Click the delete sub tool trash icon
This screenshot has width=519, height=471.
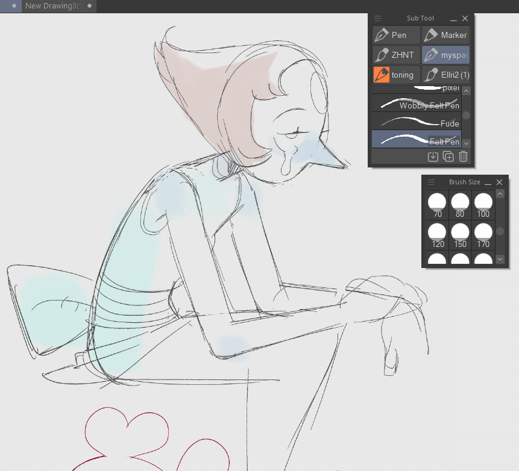click(x=463, y=157)
